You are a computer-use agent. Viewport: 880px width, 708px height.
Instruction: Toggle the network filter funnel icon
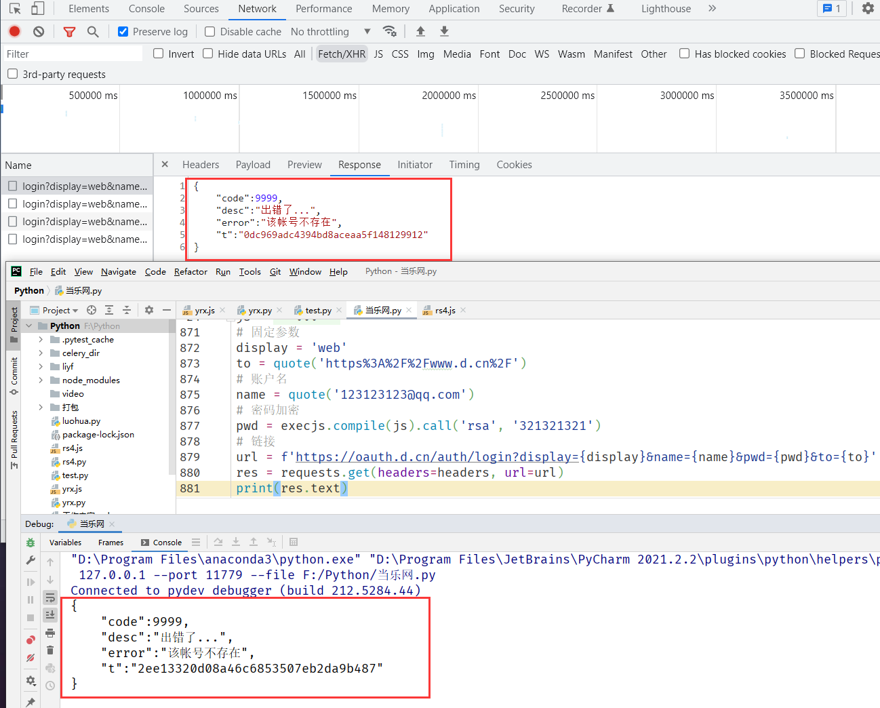pyautogui.click(x=69, y=31)
